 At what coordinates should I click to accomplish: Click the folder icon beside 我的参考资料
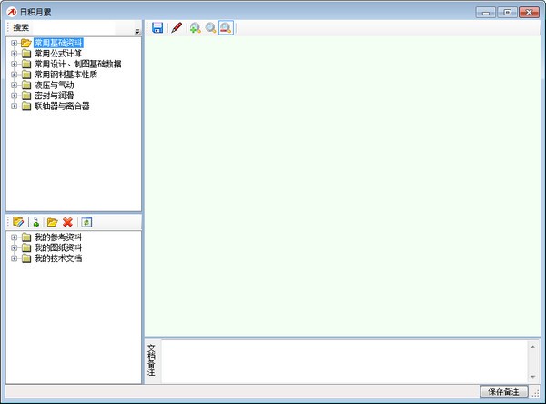click(26, 237)
